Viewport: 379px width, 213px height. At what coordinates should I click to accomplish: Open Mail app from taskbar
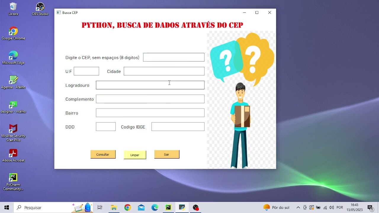[141, 207]
